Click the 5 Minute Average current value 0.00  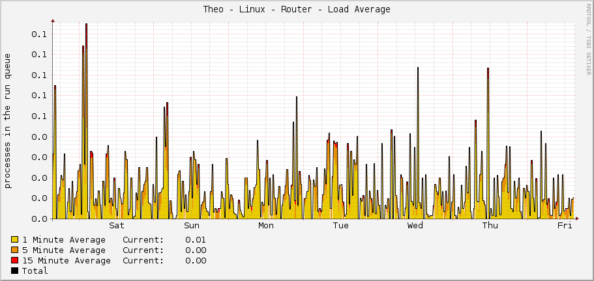[x=196, y=250]
